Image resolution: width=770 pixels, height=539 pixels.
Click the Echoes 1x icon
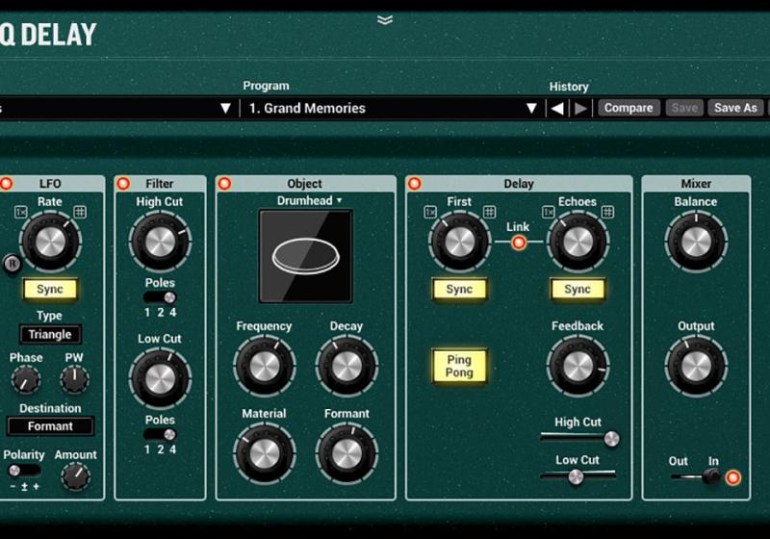549,212
